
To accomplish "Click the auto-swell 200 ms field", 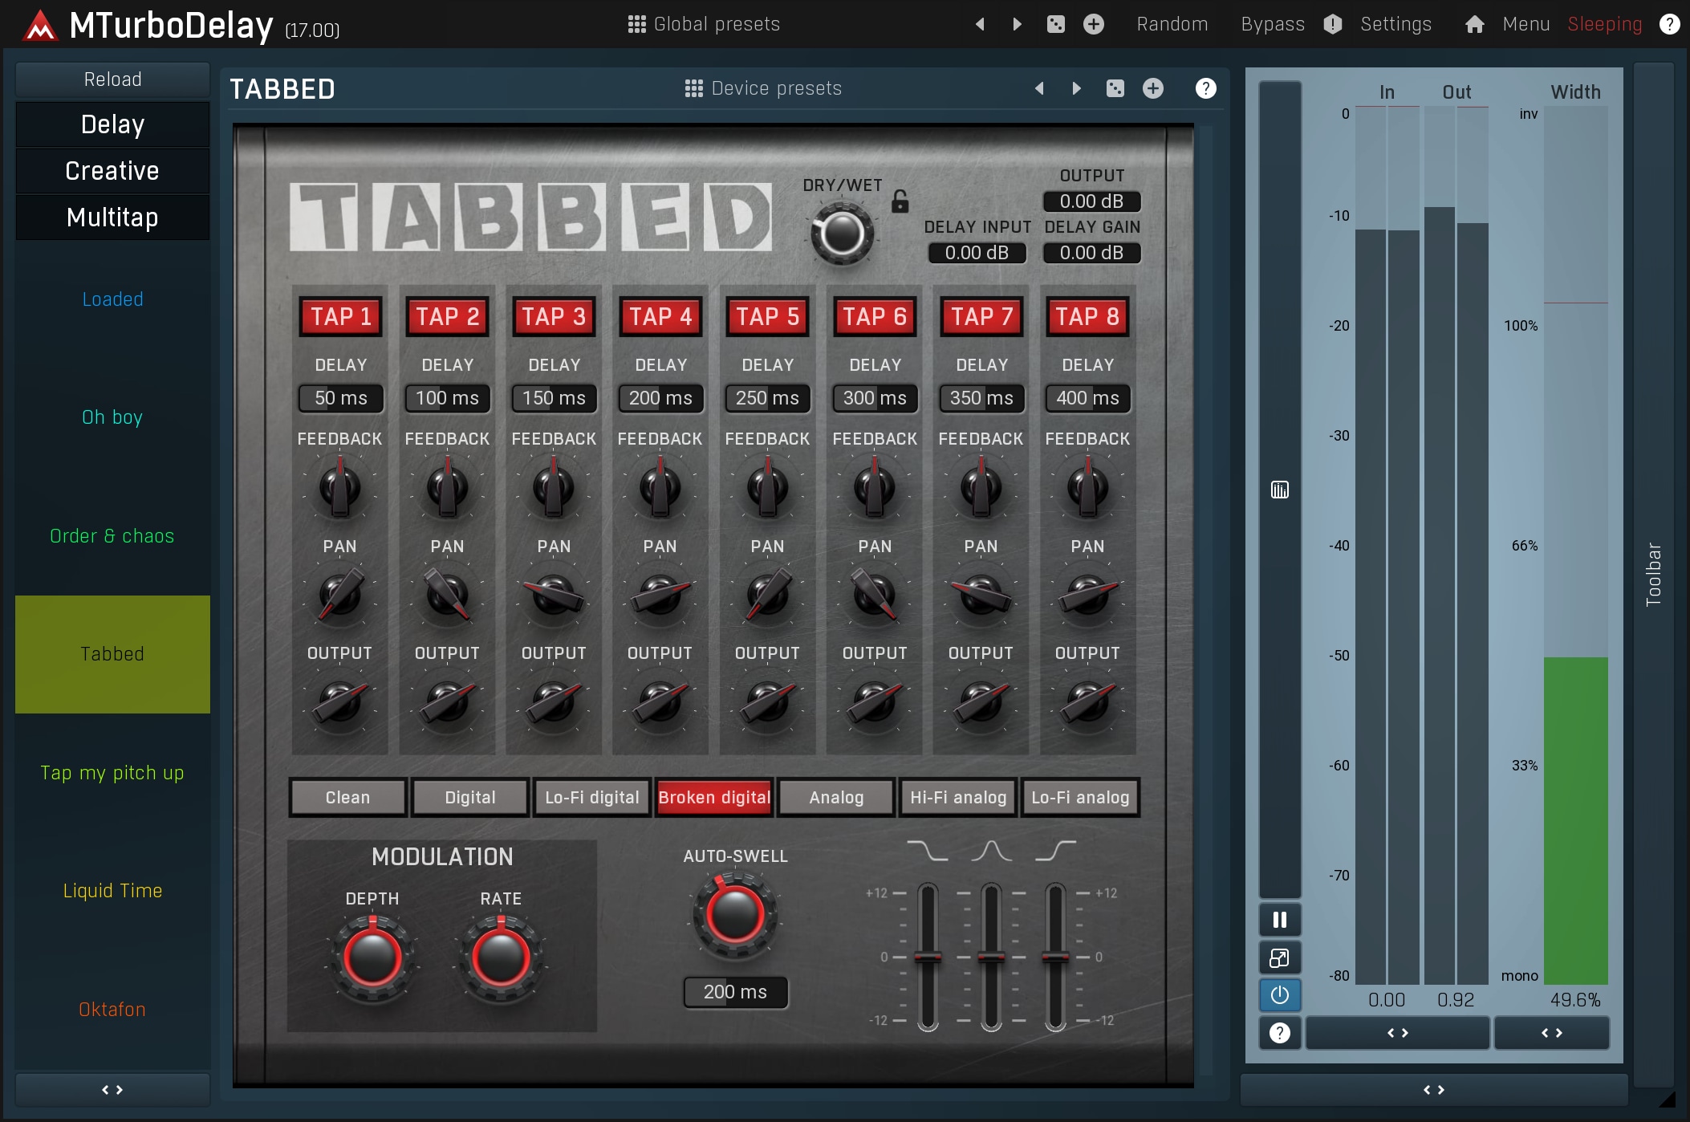I will tap(735, 992).
